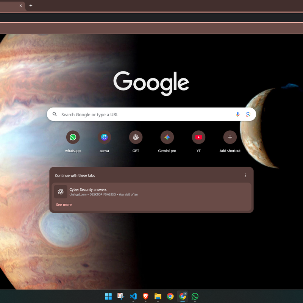Start voice search with the microphone icon
The height and width of the screenshot is (303, 303).
[238, 114]
